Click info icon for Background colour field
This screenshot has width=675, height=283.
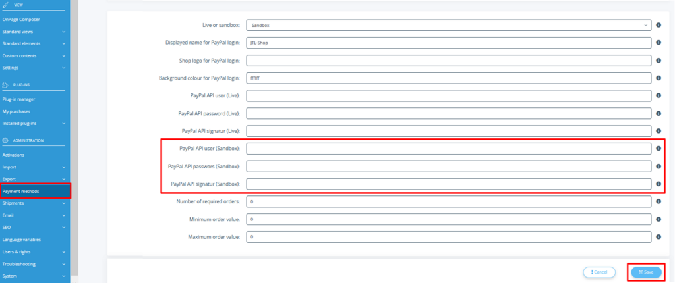coord(659,78)
